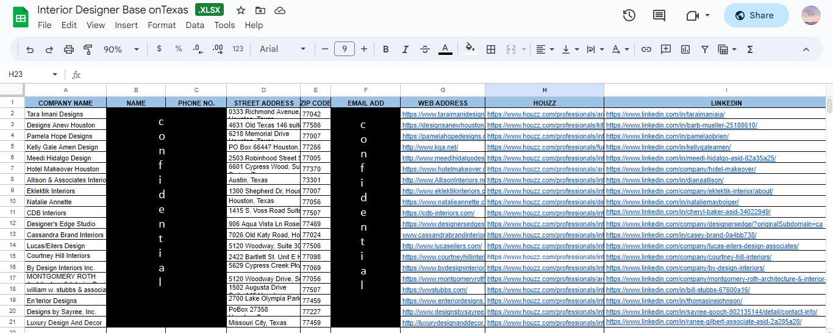This screenshot has height=333, width=833.
Task: Open version history clock icon
Action: (629, 16)
